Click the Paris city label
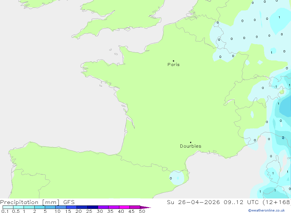The height and width of the screenshot is (213, 291). [173, 65]
